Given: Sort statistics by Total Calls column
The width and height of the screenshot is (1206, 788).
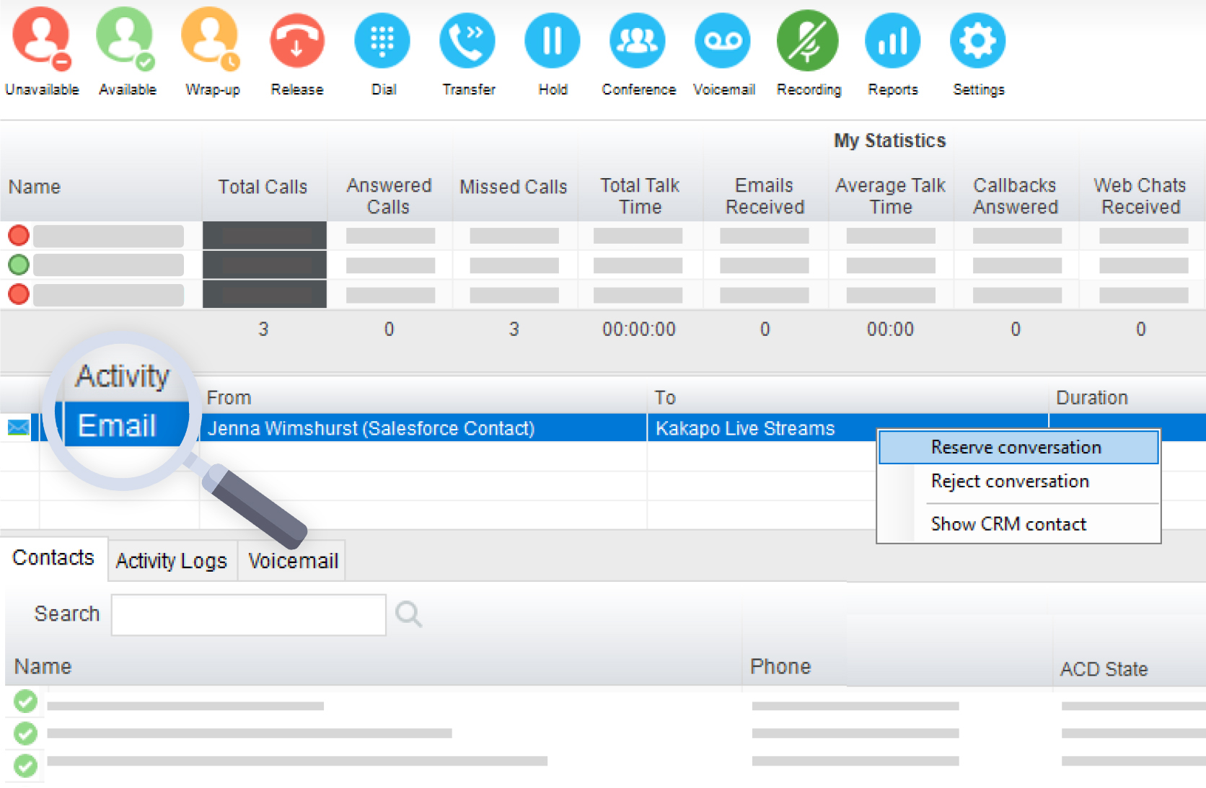Looking at the screenshot, I should (x=263, y=187).
